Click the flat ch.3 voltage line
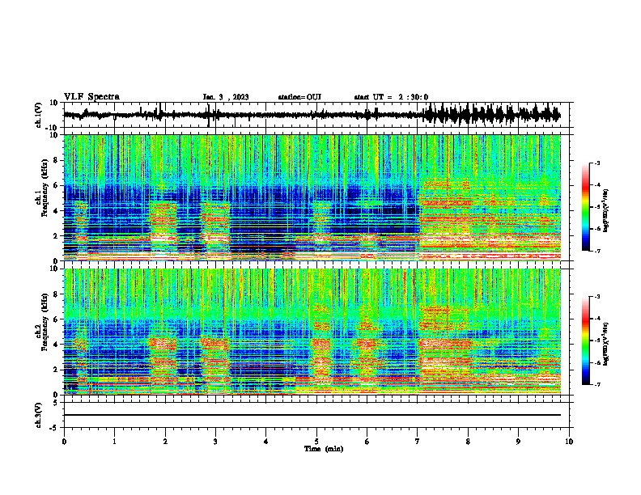The image size is (641, 495). point(312,415)
